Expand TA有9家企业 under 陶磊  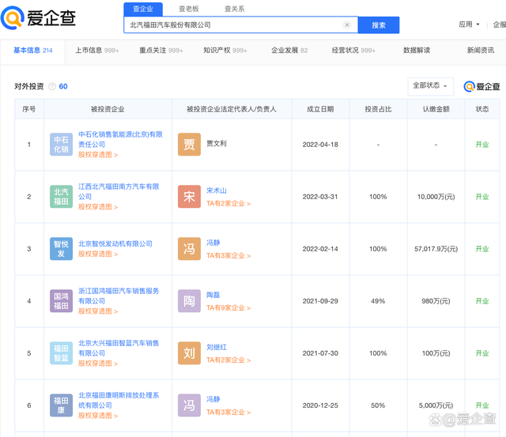(228, 307)
